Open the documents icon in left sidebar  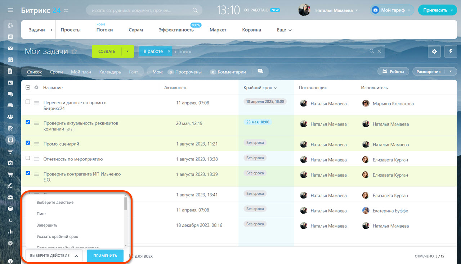(10, 71)
